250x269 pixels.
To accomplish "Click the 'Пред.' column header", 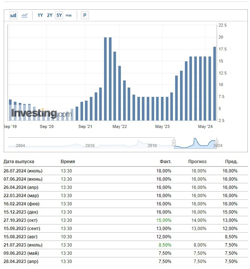I will [x=231, y=162].
